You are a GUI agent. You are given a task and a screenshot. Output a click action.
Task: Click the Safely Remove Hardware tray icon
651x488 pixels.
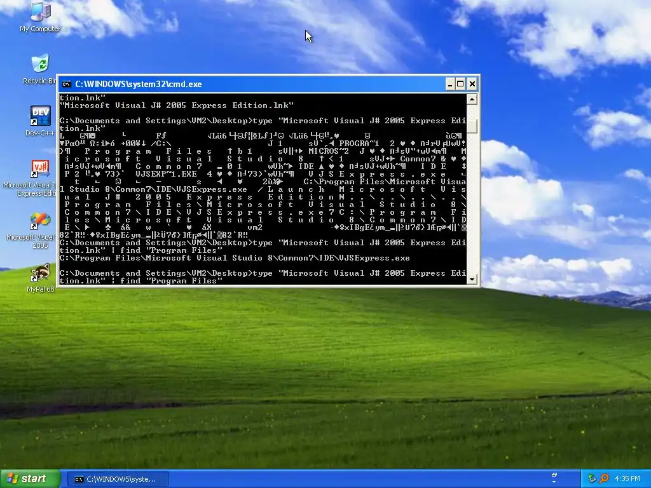coord(592,478)
